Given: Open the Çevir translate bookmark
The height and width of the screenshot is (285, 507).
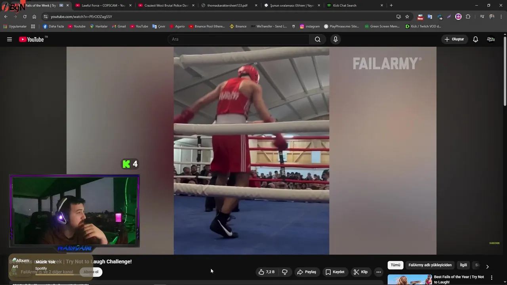Looking at the screenshot, I should coord(158,27).
